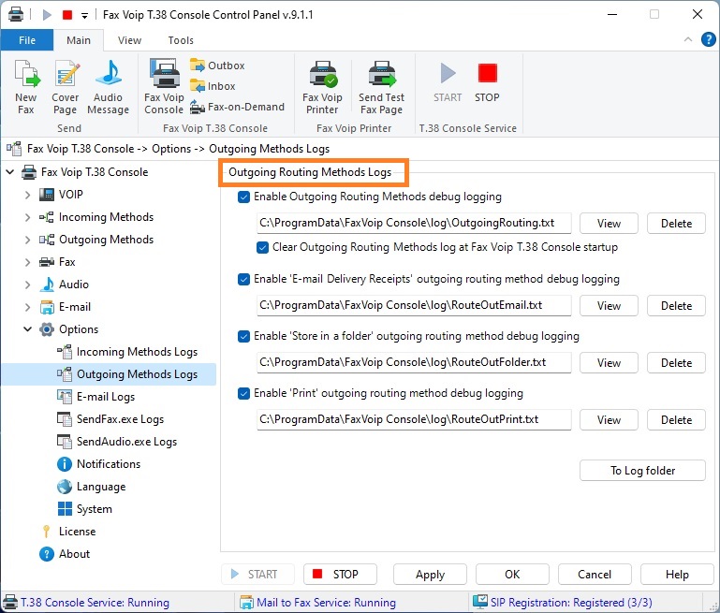Open Fax-on-Demand in the ribbon

[x=237, y=107]
